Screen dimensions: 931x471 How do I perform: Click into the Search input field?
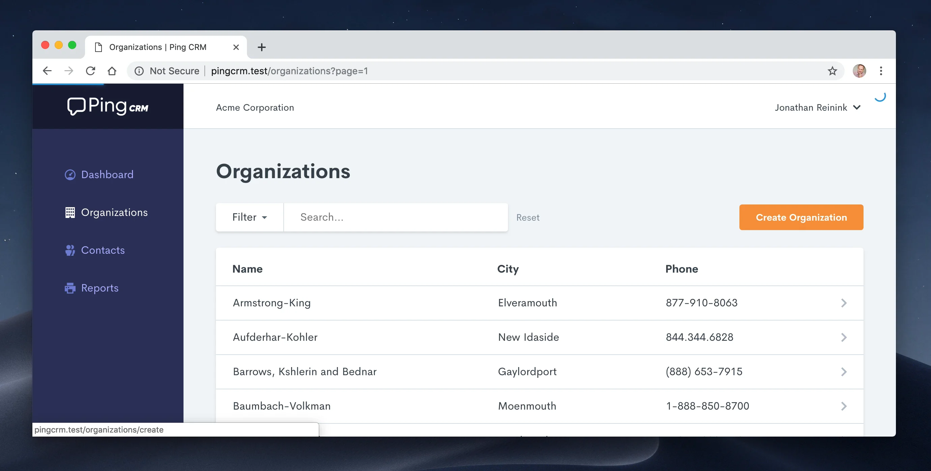coord(396,217)
